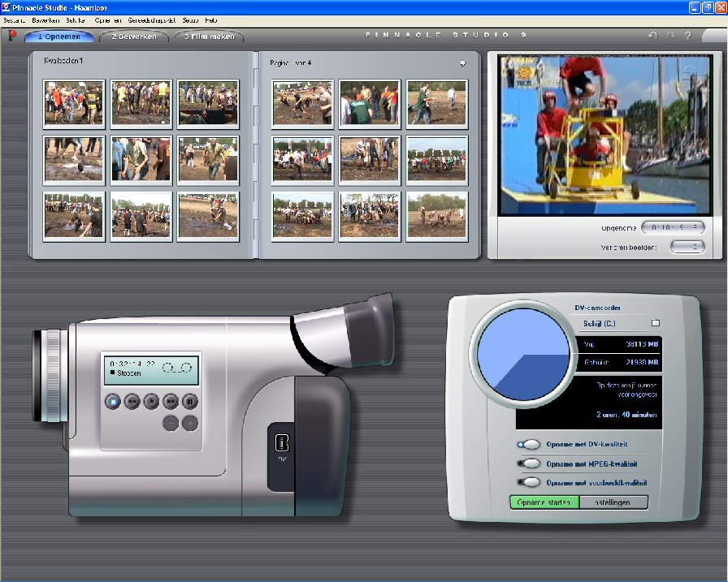Select the bottom-left thumbnail on the left album page
This screenshot has height=582, width=728.
(74, 217)
